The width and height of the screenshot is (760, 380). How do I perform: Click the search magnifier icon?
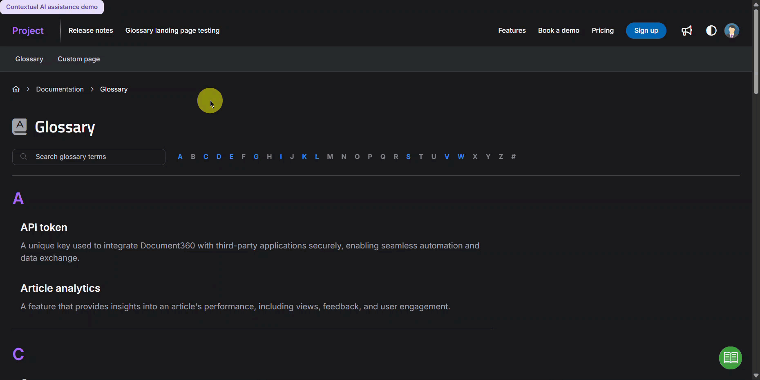pos(24,156)
